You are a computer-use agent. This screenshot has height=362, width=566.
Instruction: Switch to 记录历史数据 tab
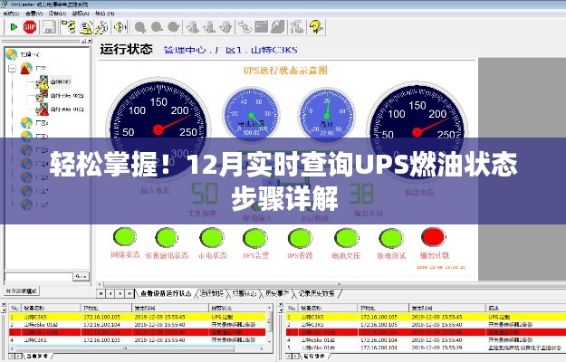(316, 294)
